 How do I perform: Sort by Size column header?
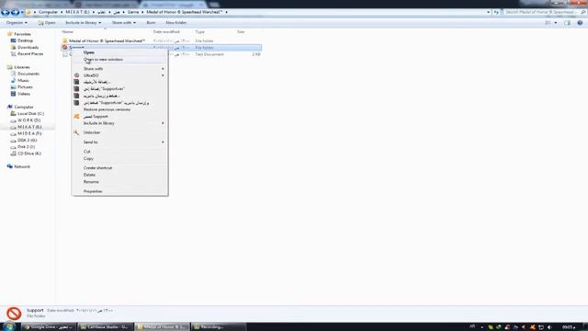pyautogui.click(x=241, y=32)
